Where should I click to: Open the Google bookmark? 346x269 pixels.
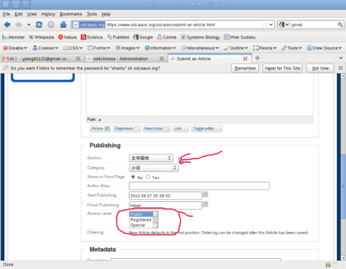(x=143, y=37)
